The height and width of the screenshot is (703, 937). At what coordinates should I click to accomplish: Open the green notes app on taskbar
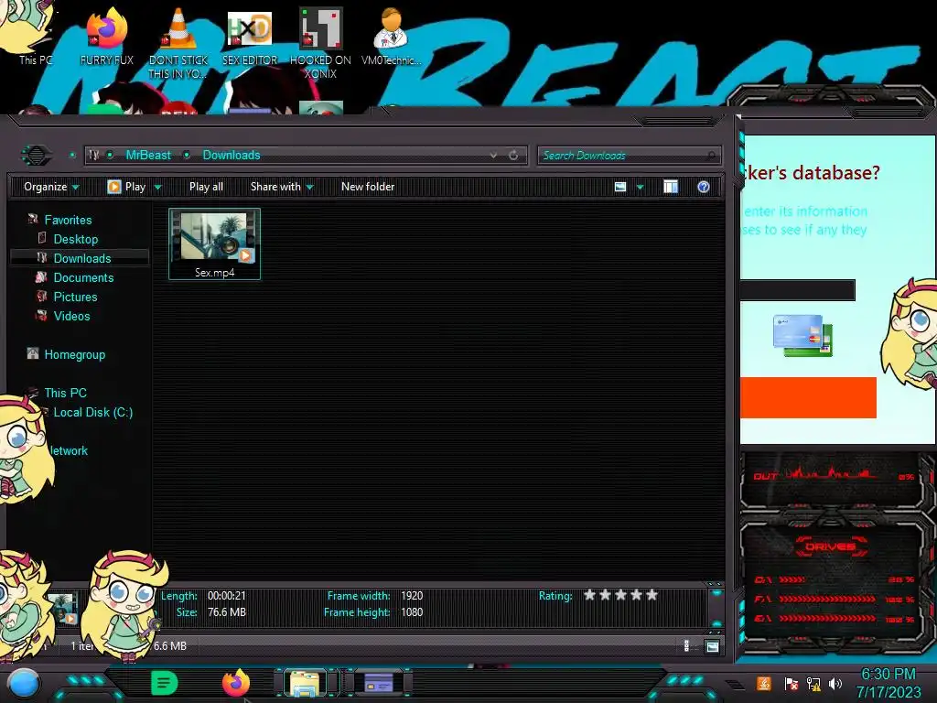(164, 683)
